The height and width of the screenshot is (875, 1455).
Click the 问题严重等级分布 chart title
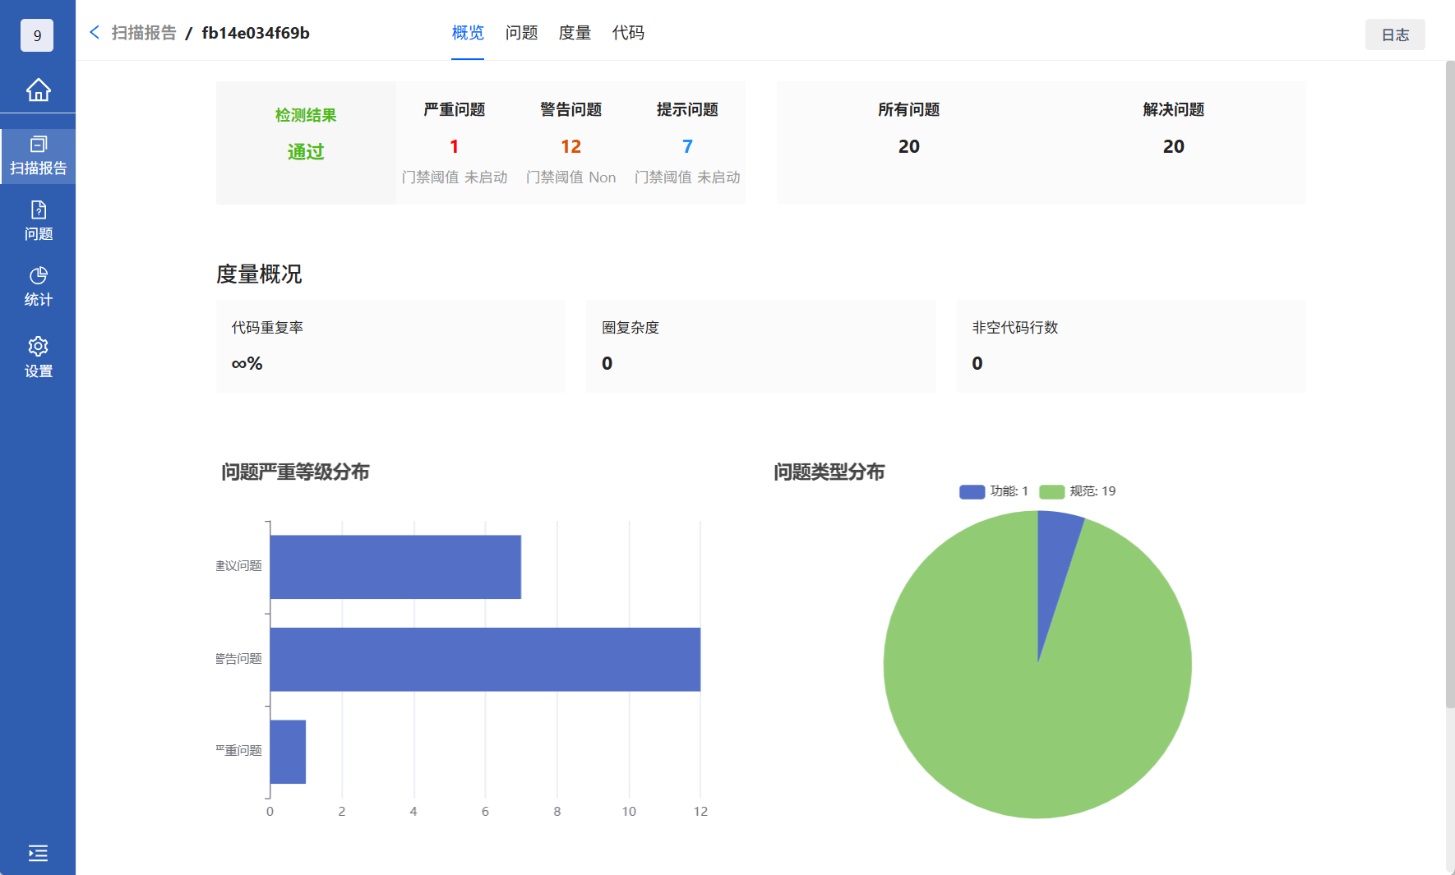click(x=295, y=472)
